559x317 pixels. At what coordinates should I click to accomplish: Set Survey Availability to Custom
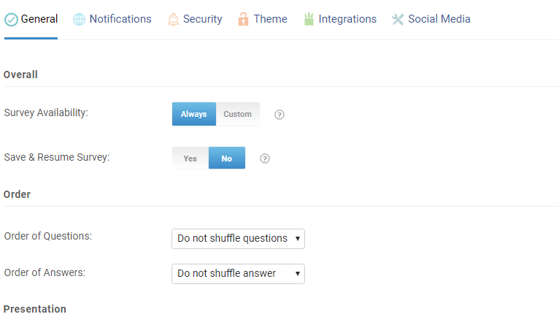238,114
